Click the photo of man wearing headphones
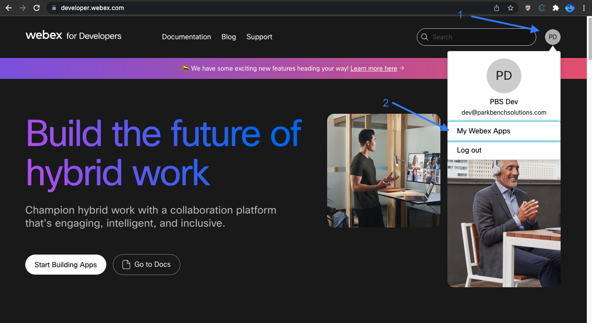 (x=504, y=223)
